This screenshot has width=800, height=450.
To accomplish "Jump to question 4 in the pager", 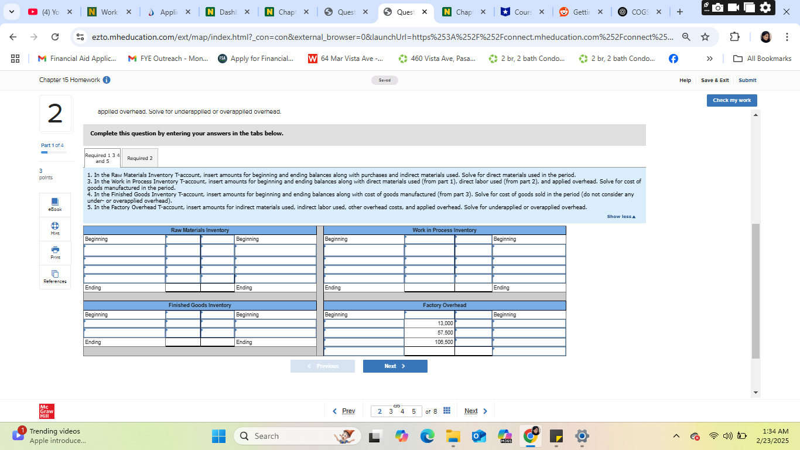I will [x=402, y=411].
